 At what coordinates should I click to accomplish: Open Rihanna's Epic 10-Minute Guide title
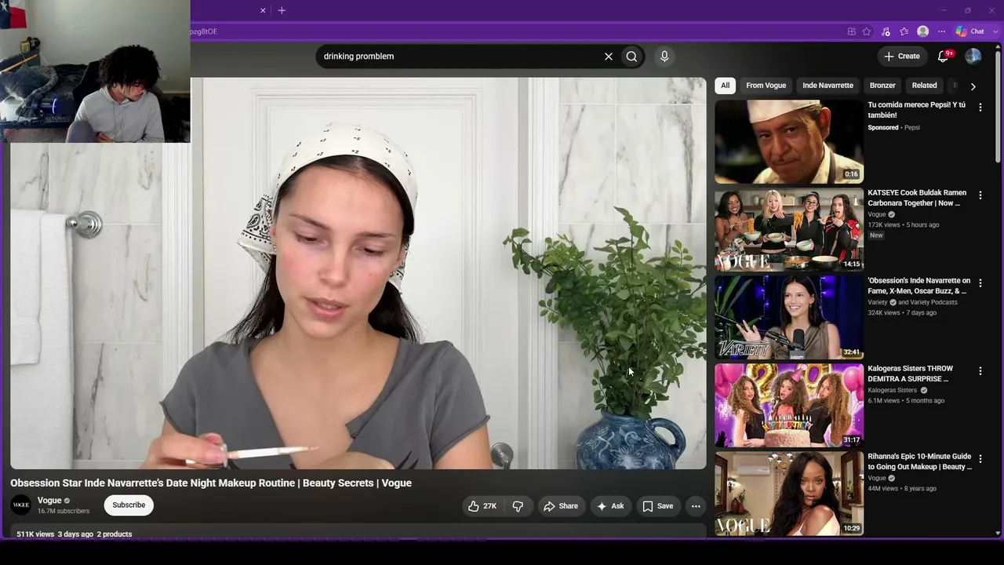919,461
